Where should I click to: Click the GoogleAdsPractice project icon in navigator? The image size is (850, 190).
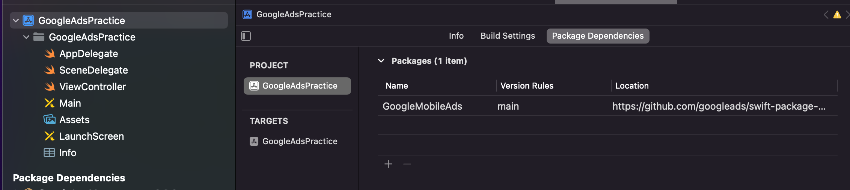pos(29,20)
